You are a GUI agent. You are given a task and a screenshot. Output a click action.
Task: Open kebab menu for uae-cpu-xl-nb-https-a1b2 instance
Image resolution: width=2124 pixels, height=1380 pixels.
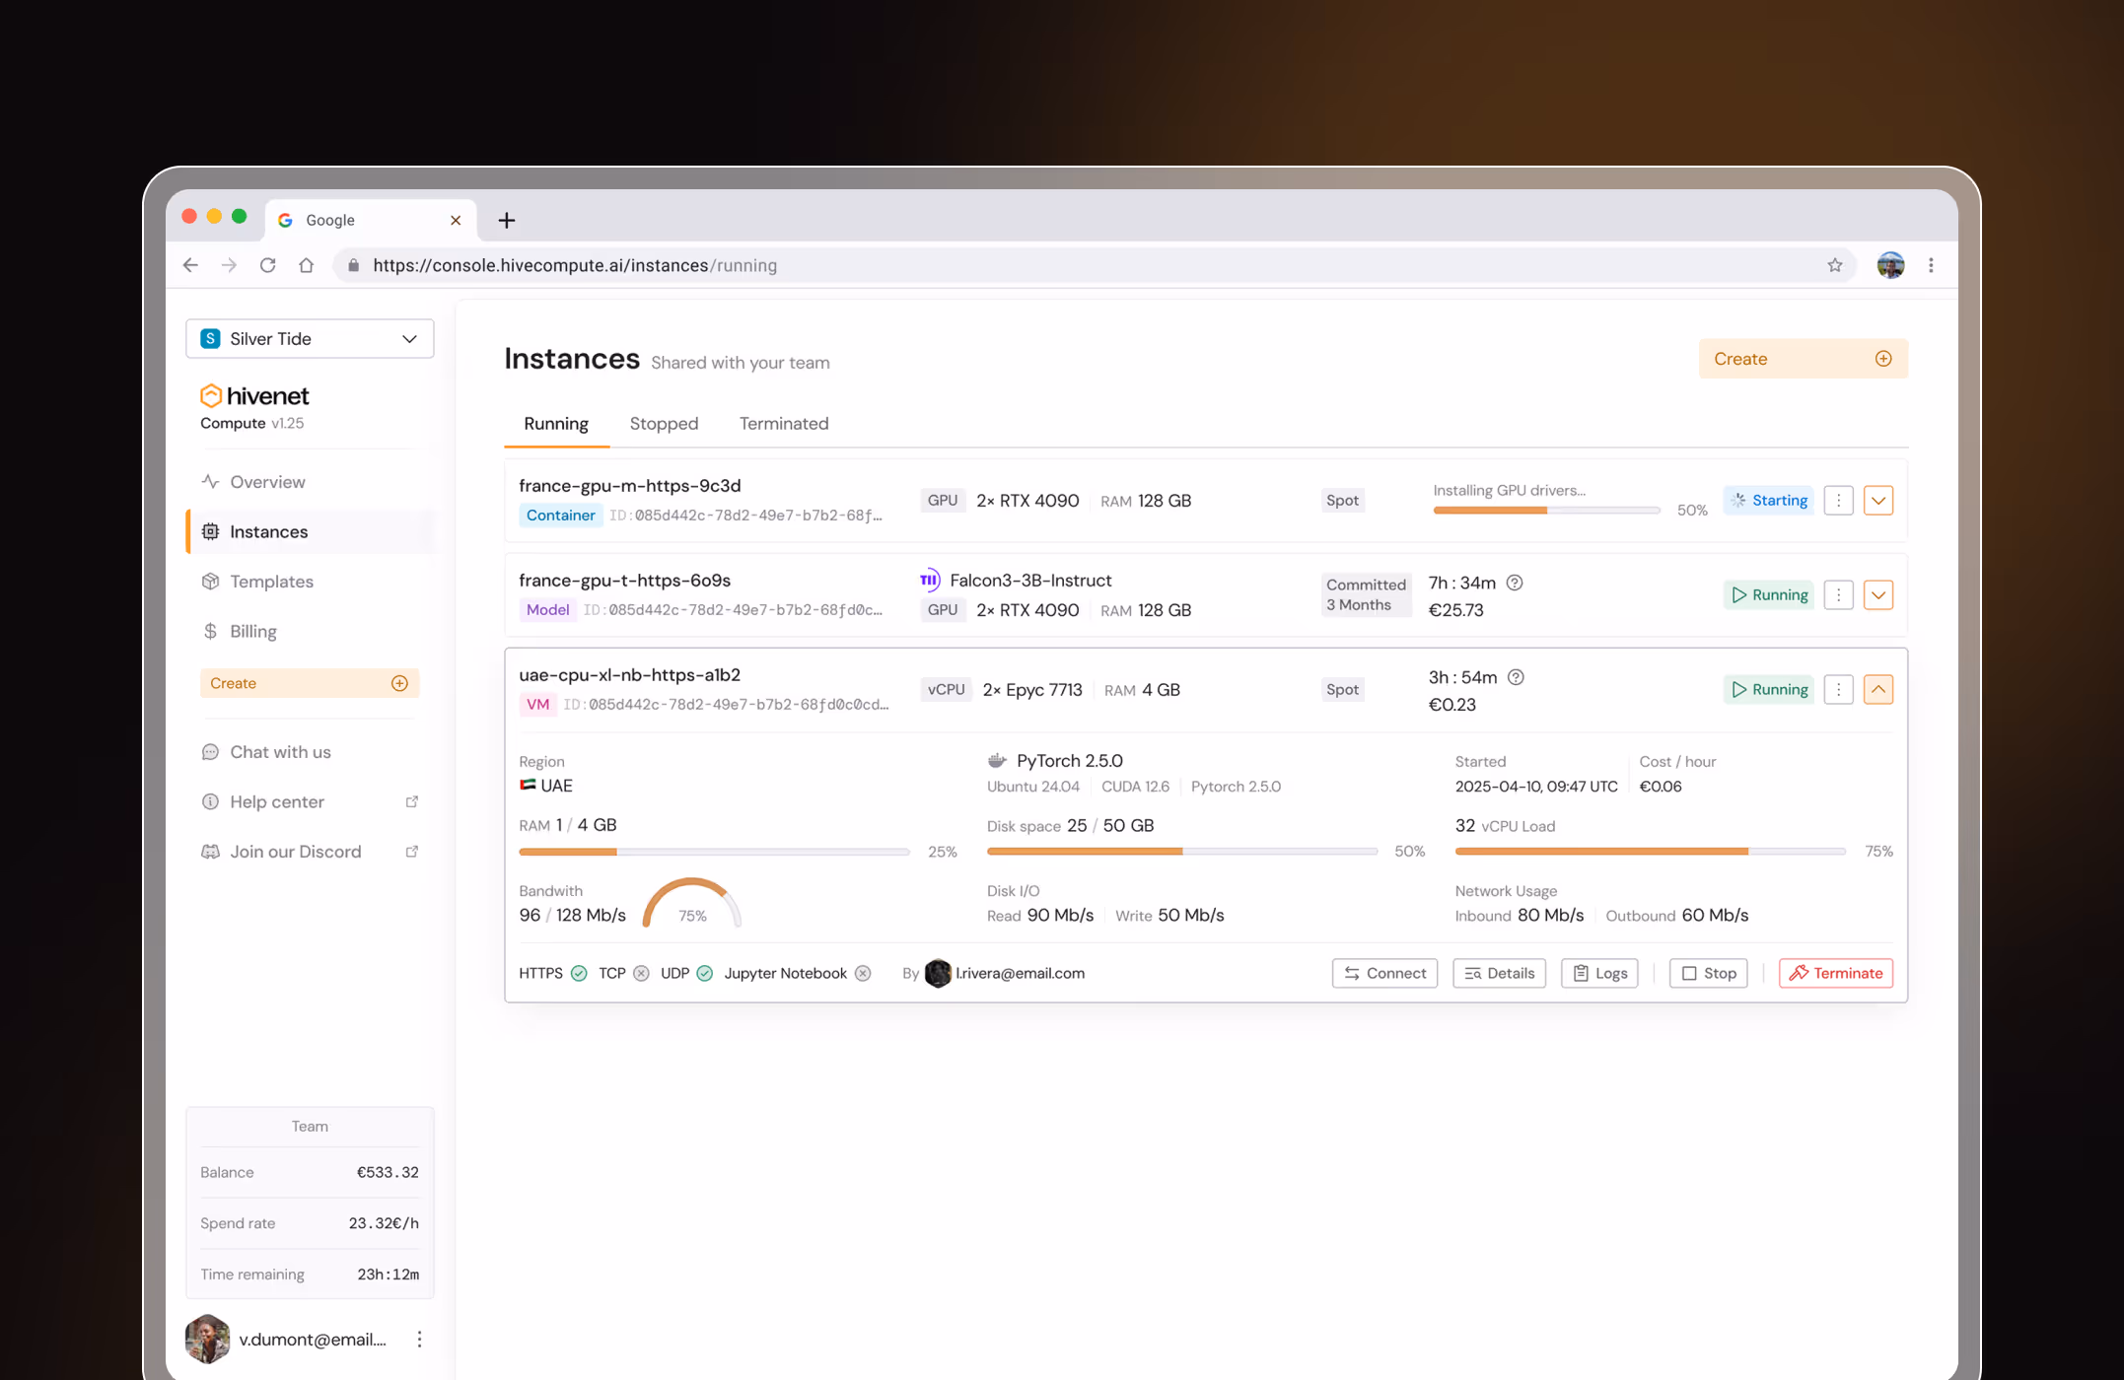coord(1838,689)
